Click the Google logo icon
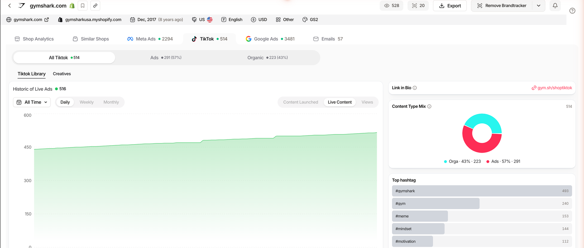 click(249, 39)
